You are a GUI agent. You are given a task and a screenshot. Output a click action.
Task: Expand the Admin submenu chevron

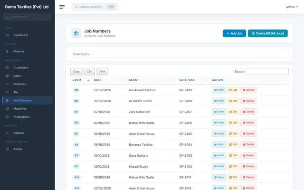click(50, 149)
